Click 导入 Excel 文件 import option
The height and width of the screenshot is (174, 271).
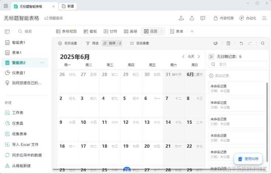(x=22, y=144)
